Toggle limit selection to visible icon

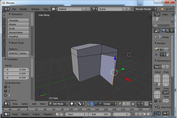click(133, 104)
